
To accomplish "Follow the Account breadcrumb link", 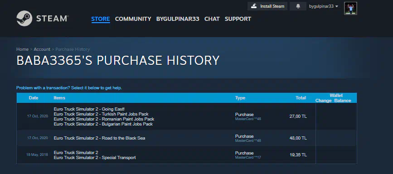I will coord(42,49).
